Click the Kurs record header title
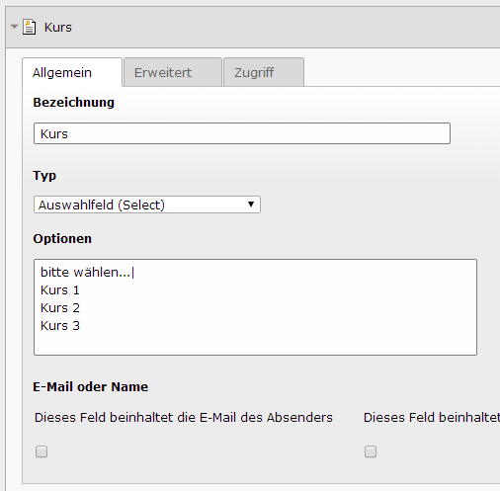Image resolution: width=500 pixels, height=491 pixels. (58, 28)
